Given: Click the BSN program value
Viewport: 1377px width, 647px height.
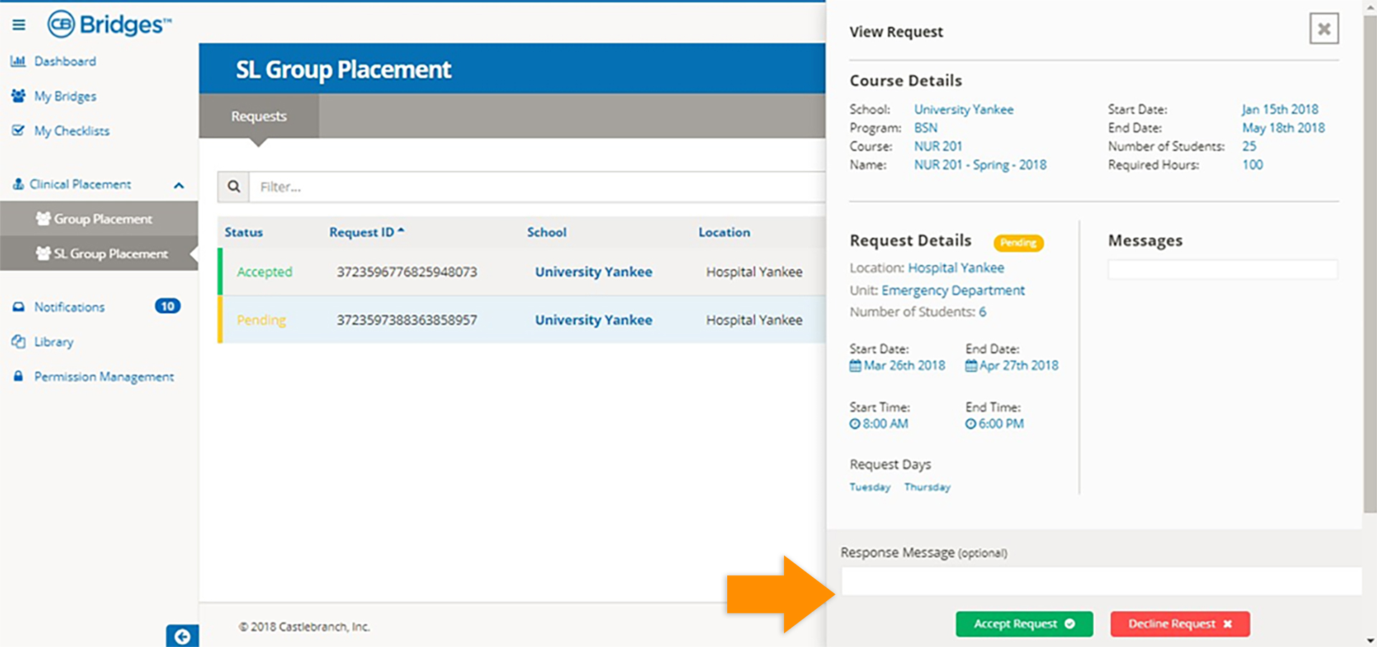Looking at the screenshot, I should click(925, 128).
